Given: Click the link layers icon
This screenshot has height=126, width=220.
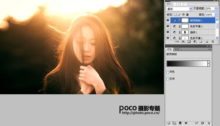Looking at the screenshot, I should pyautogui.click(x=177, y=42).
